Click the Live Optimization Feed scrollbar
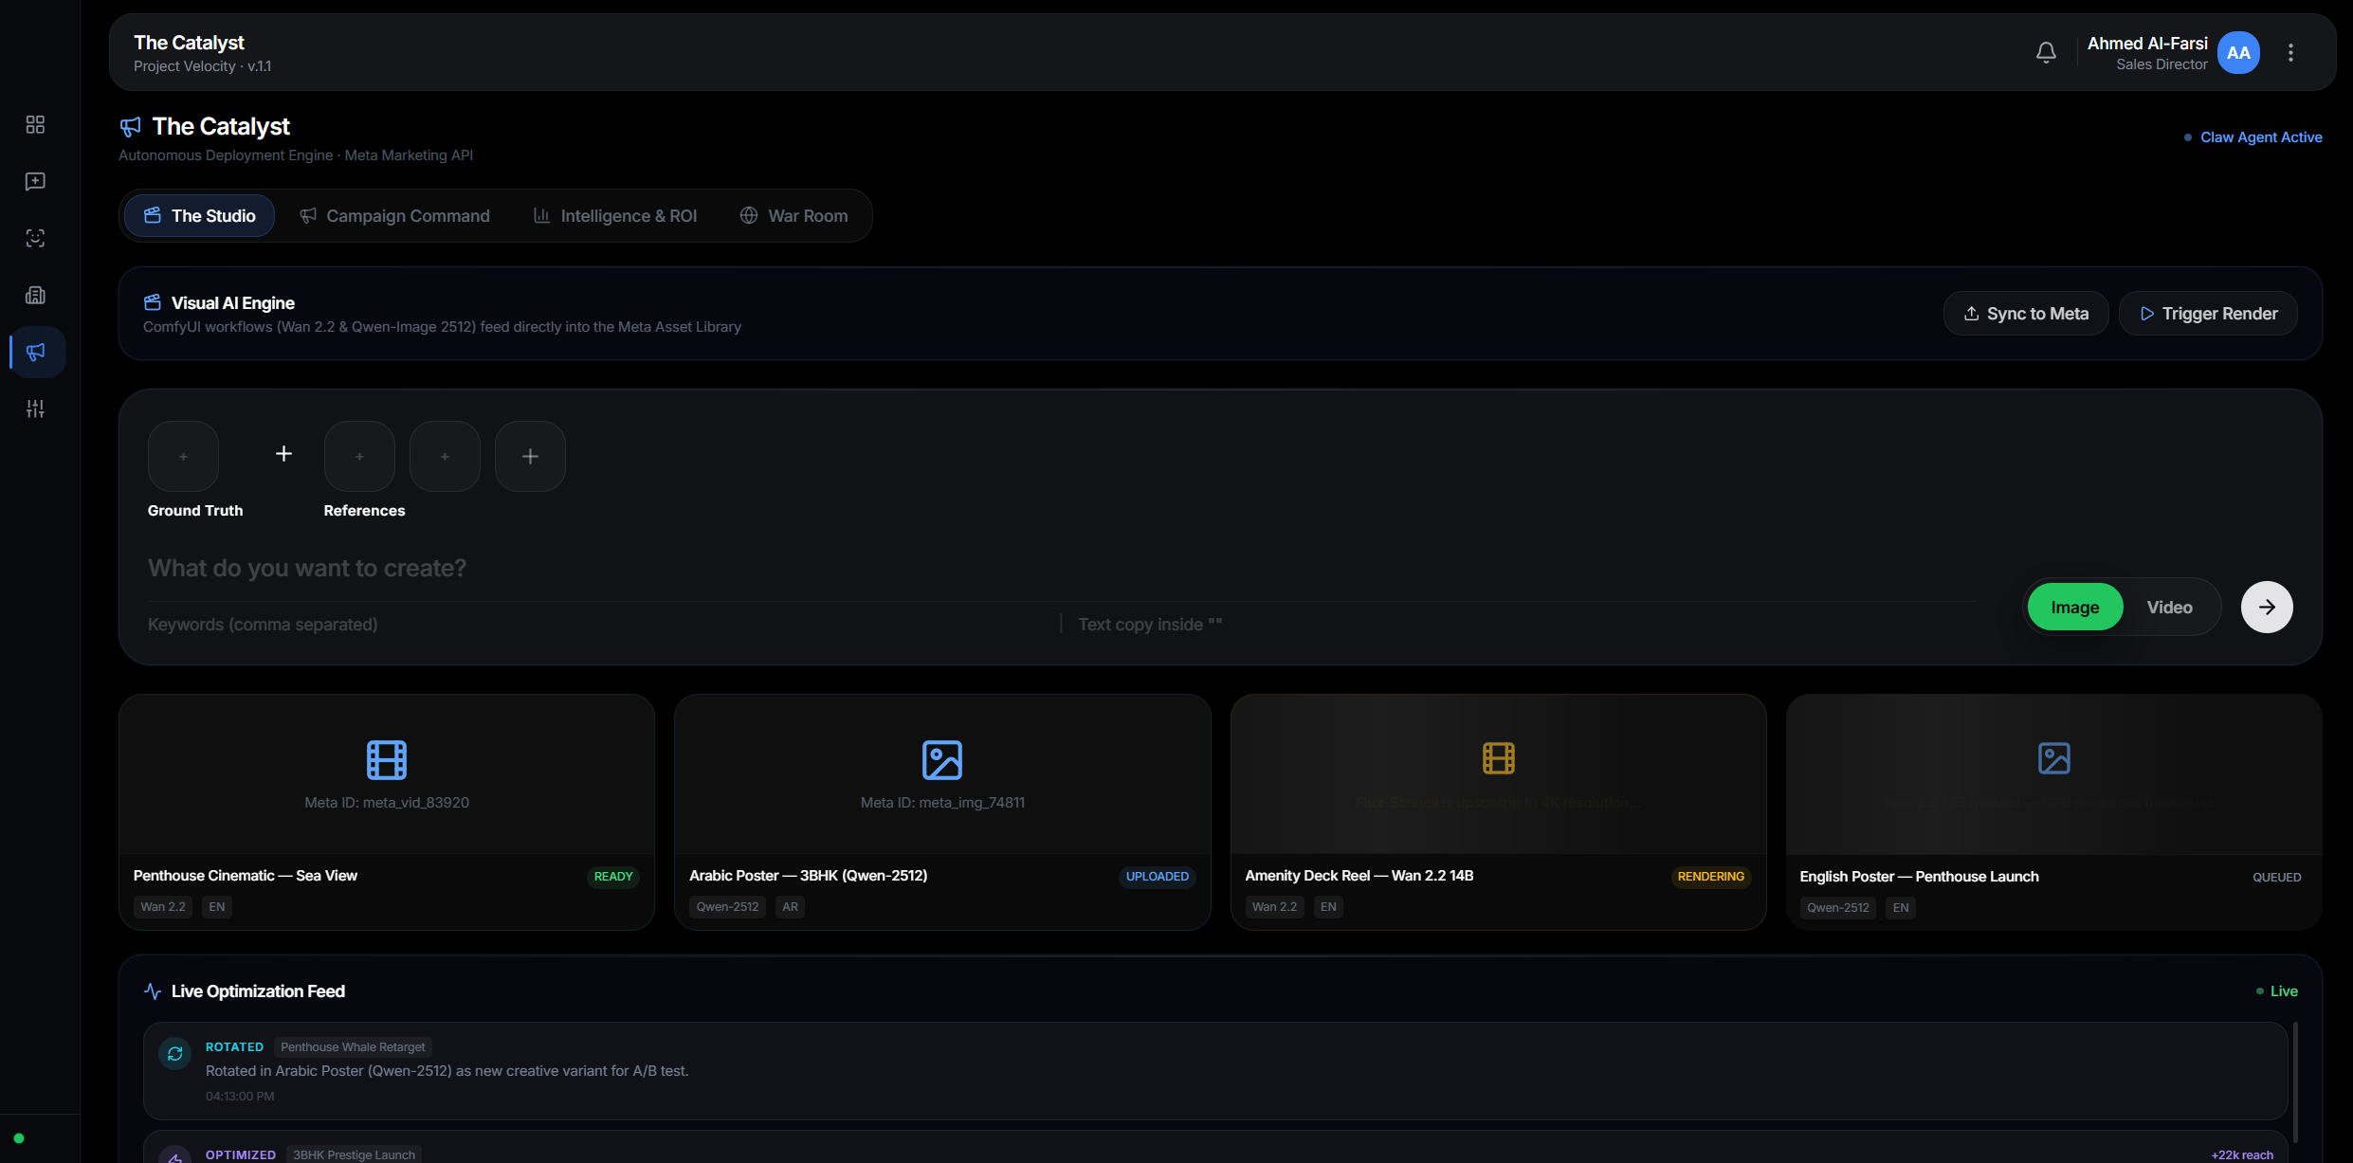The image size is (2353, 1163). (2294, 1082)
